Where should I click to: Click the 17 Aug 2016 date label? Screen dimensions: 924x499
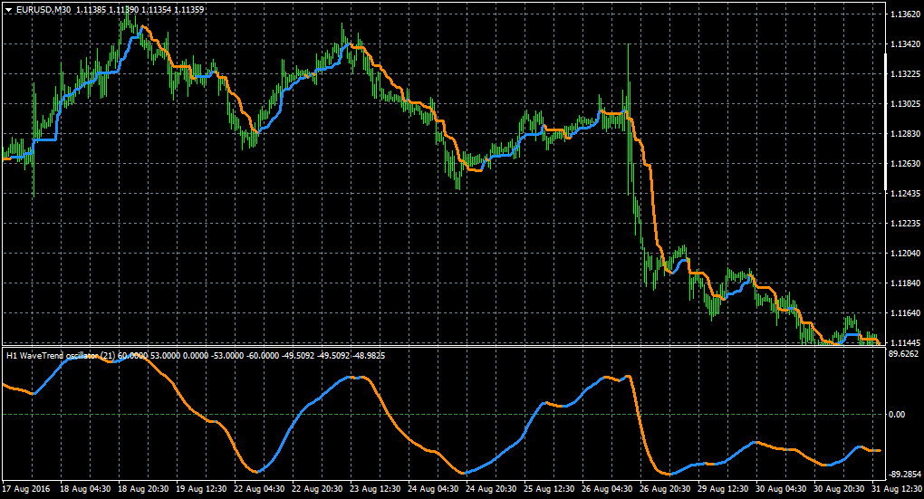[26, 489]
